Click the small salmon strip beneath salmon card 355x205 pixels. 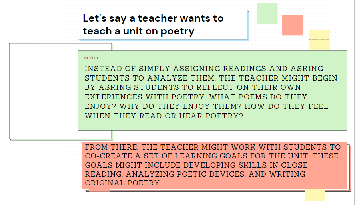tap(99, 190)
